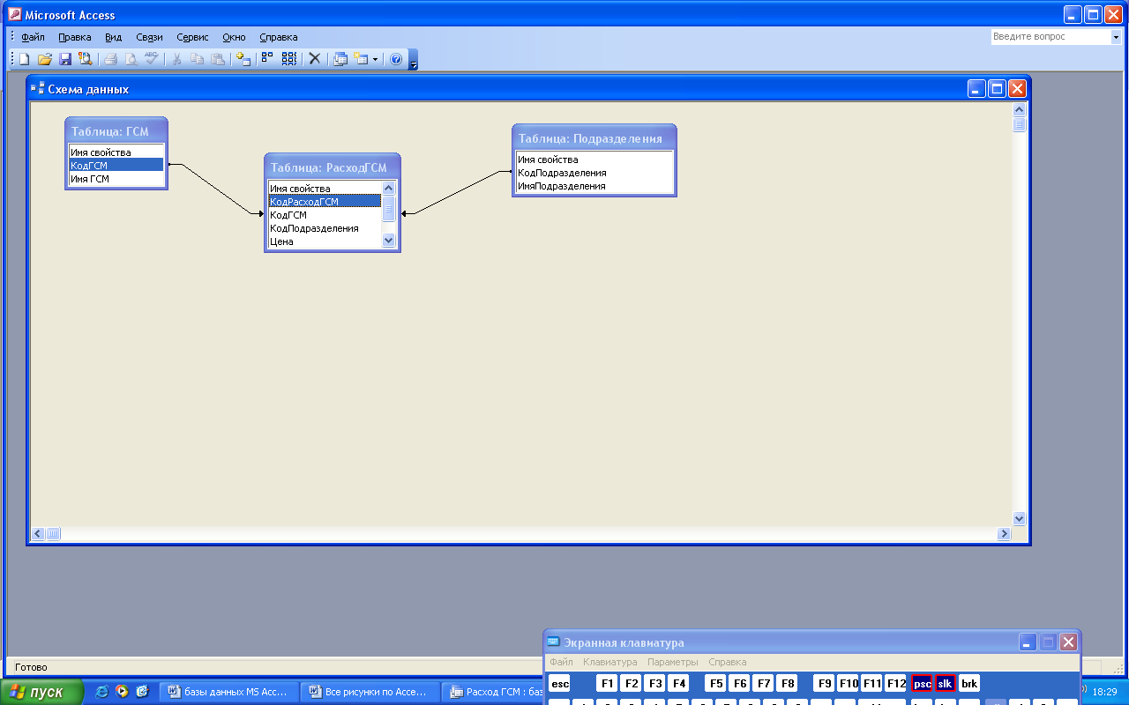Screen dimensions: 1129x705
Task: Toggle the slk scroll lock key
Action: pos(946,684)
